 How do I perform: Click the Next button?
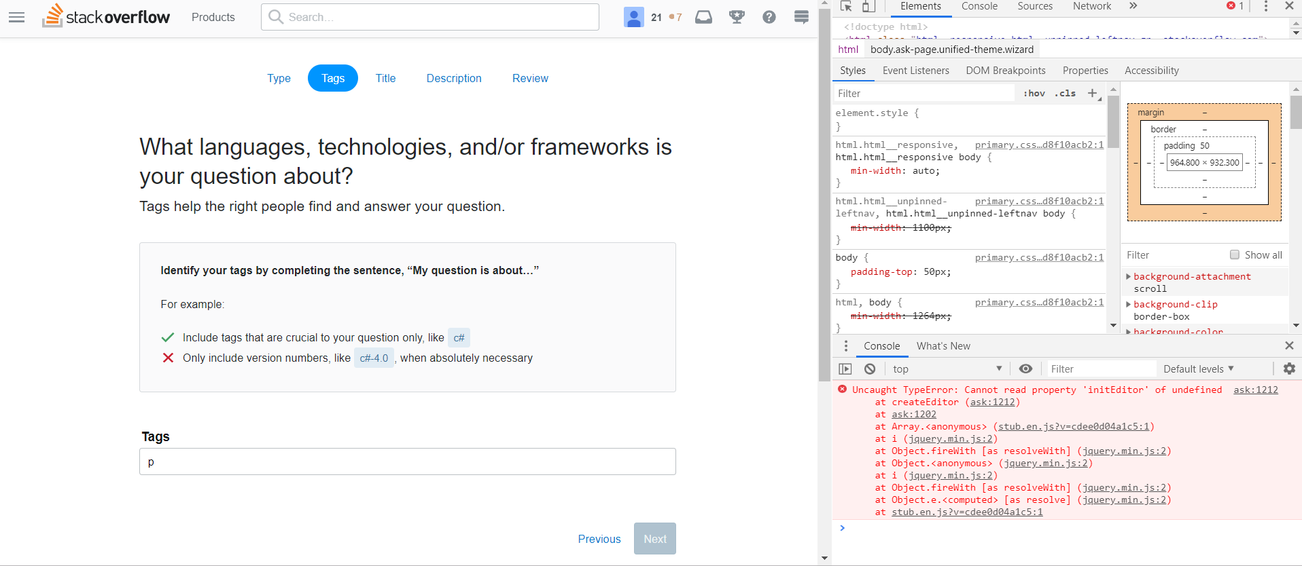pyautogui.click(x=655, y=539)
